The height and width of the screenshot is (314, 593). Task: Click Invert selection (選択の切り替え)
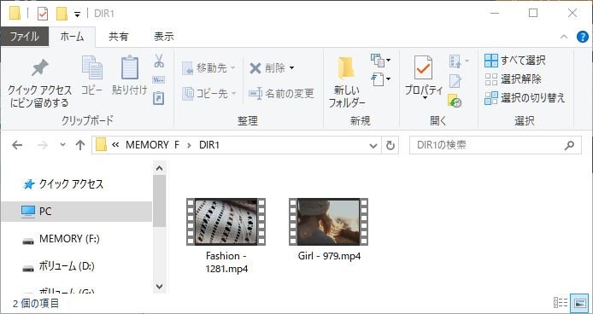click(x=525, y=98)
